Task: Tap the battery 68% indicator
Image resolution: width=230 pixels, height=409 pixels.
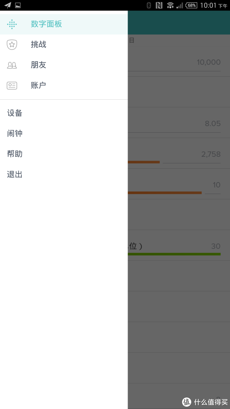Action: [x=191, y=5]
